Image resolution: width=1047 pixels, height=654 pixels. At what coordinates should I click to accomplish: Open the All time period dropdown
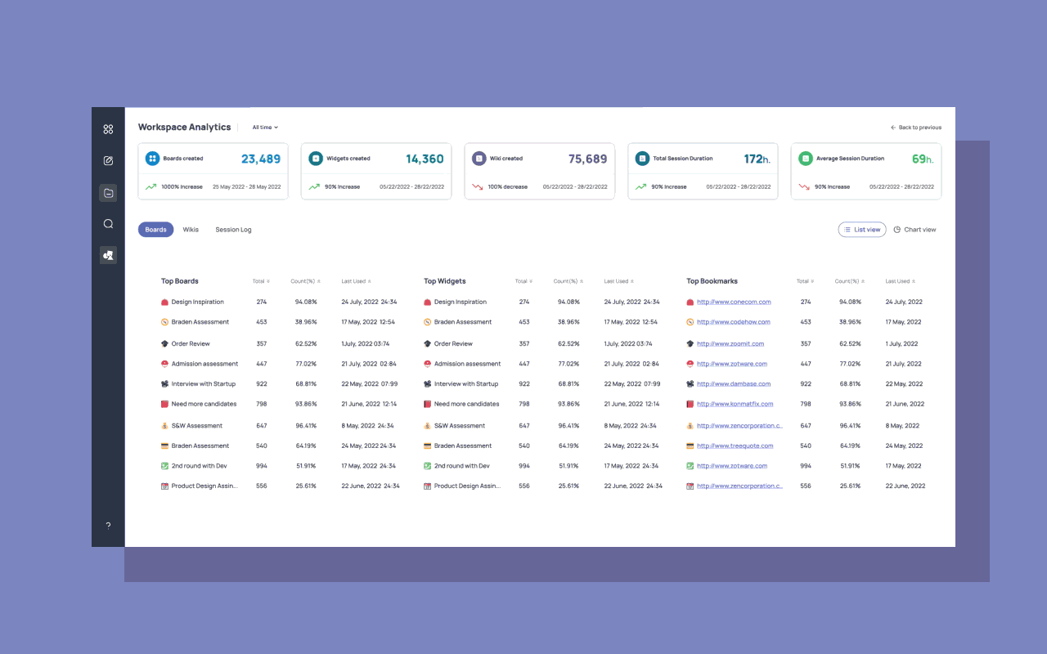coord(265,128)
